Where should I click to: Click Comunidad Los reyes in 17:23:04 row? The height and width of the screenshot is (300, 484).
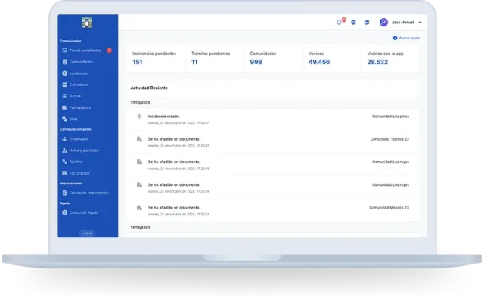390,184
